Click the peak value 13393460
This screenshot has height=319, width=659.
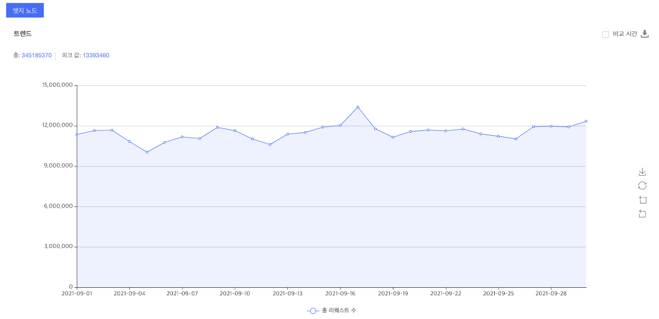pyautogui.click(x=96, y=55)
